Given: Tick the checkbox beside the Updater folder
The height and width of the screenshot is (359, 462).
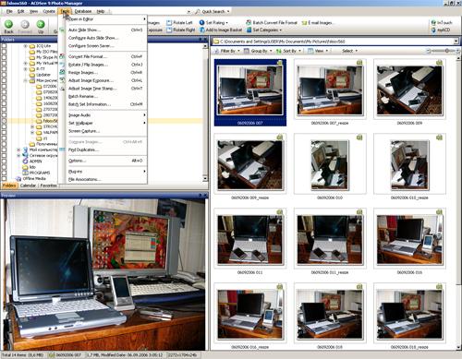Looking at the screenshot, I should click(4, 75).
